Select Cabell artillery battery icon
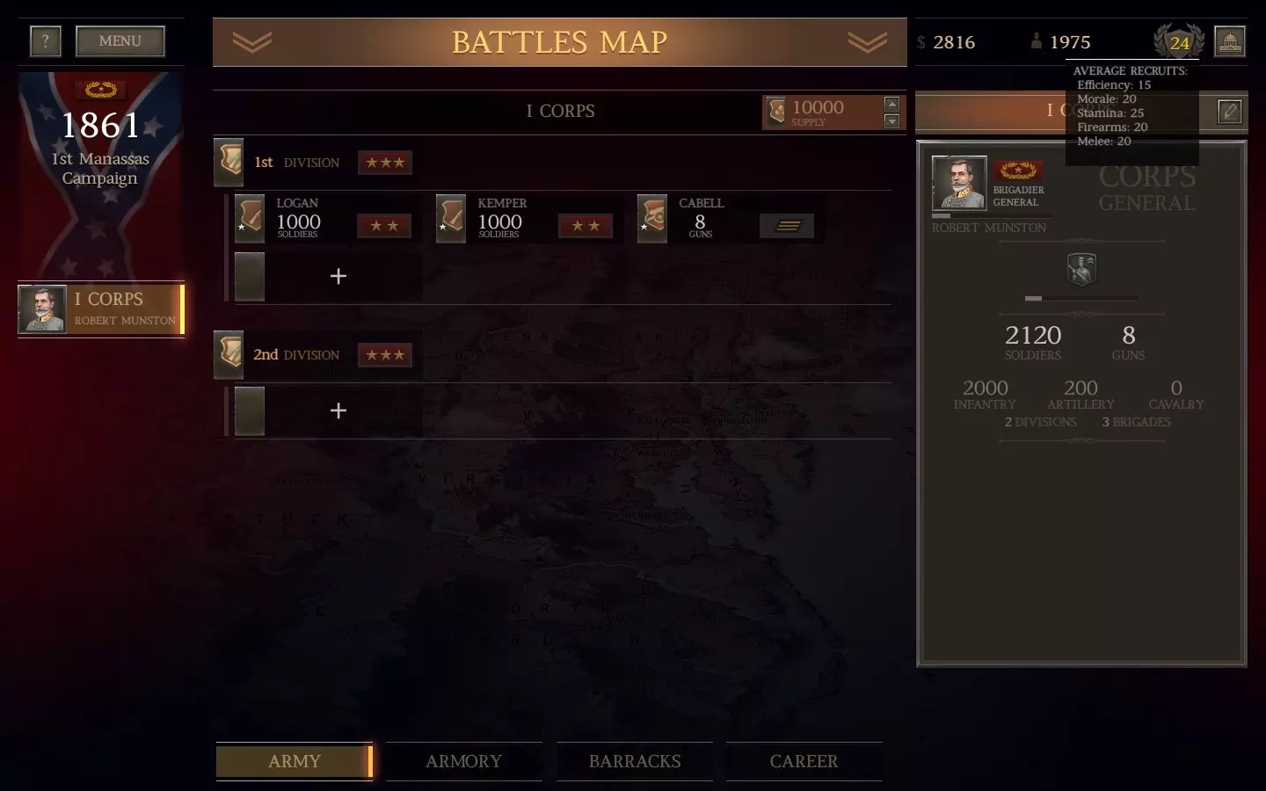Image resolution: width=1266 pixels, height=791 pixels. 652,218
